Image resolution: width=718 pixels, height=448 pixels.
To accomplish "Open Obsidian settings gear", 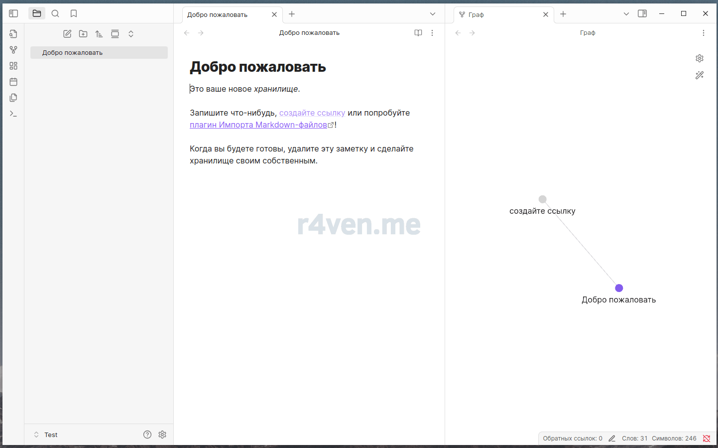I will (162, 435).
